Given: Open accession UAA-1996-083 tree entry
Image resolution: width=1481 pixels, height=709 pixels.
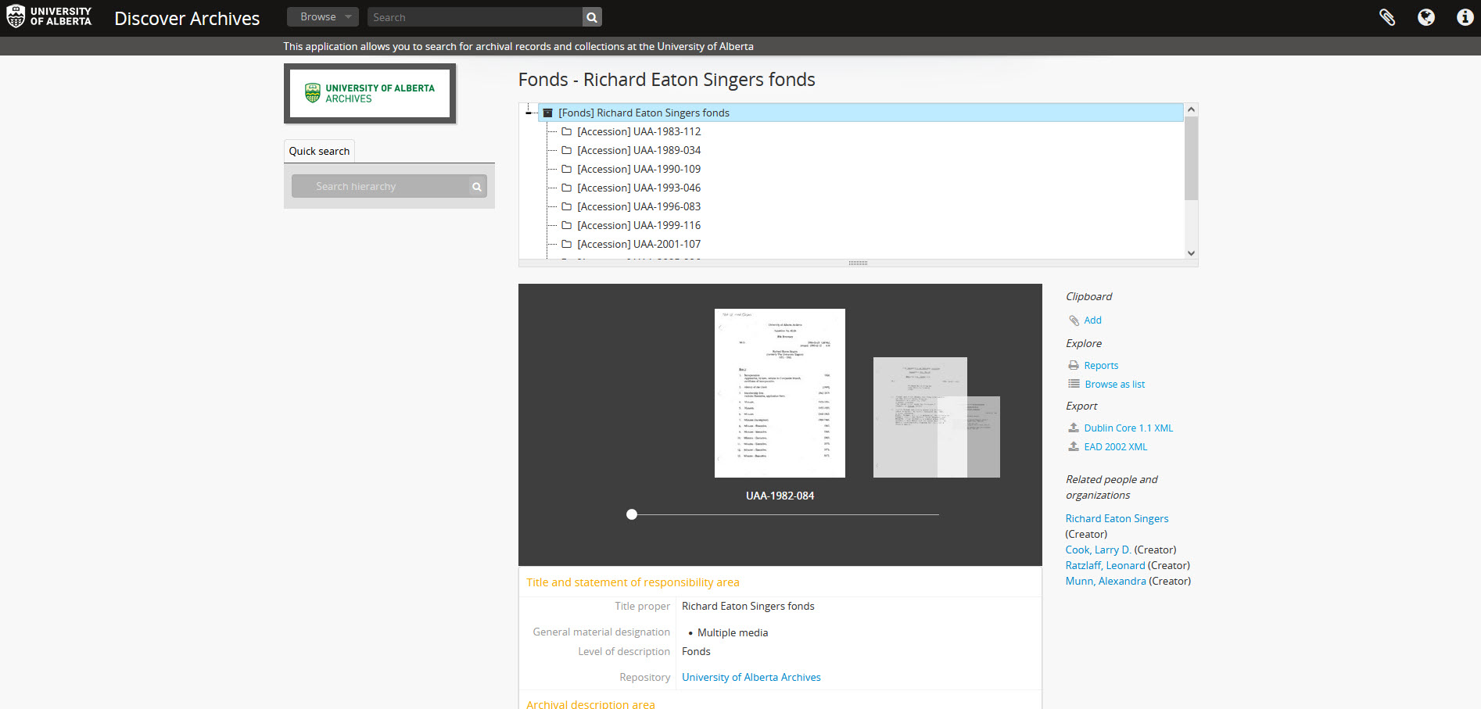Looking at the screenshot, I should [x=638, y=207].
